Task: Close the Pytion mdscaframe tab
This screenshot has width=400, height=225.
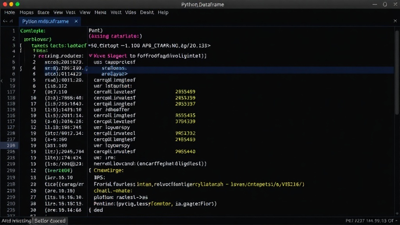Action: [76, 21]
